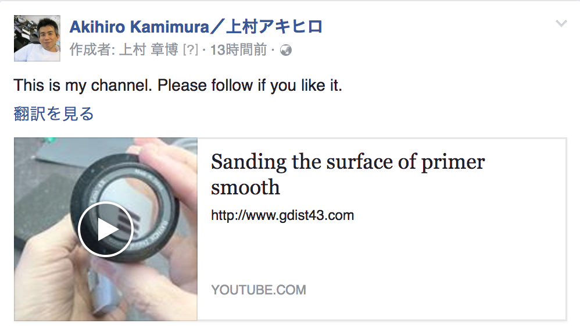Open the post options chevron menu
The width and height of the screenshot is (580, 334).
(x=561, y=24)
